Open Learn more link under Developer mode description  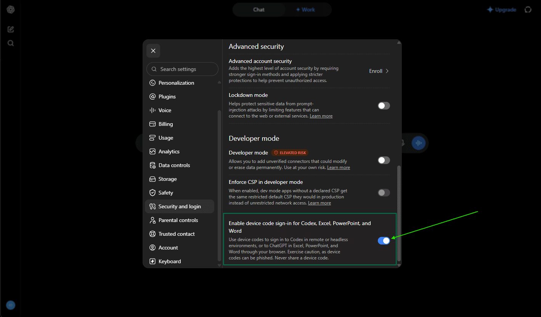[x=339, y=167]
